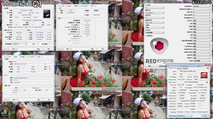Open the GPU-Z title bar icon menu
The height and width of the screenshot is (119, 213).
[x=168, y=65]
